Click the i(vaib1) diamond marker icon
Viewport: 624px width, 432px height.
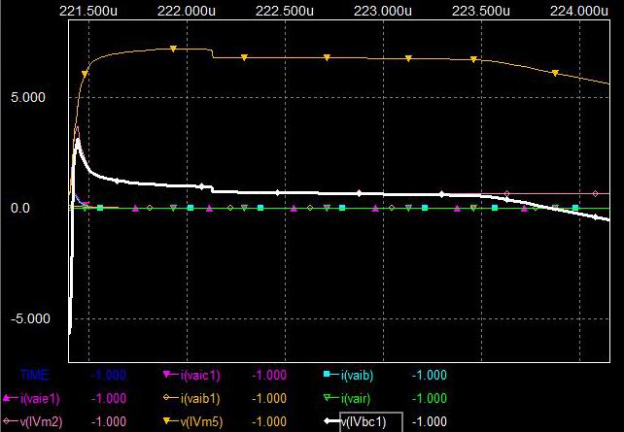[x=167, y=397]
